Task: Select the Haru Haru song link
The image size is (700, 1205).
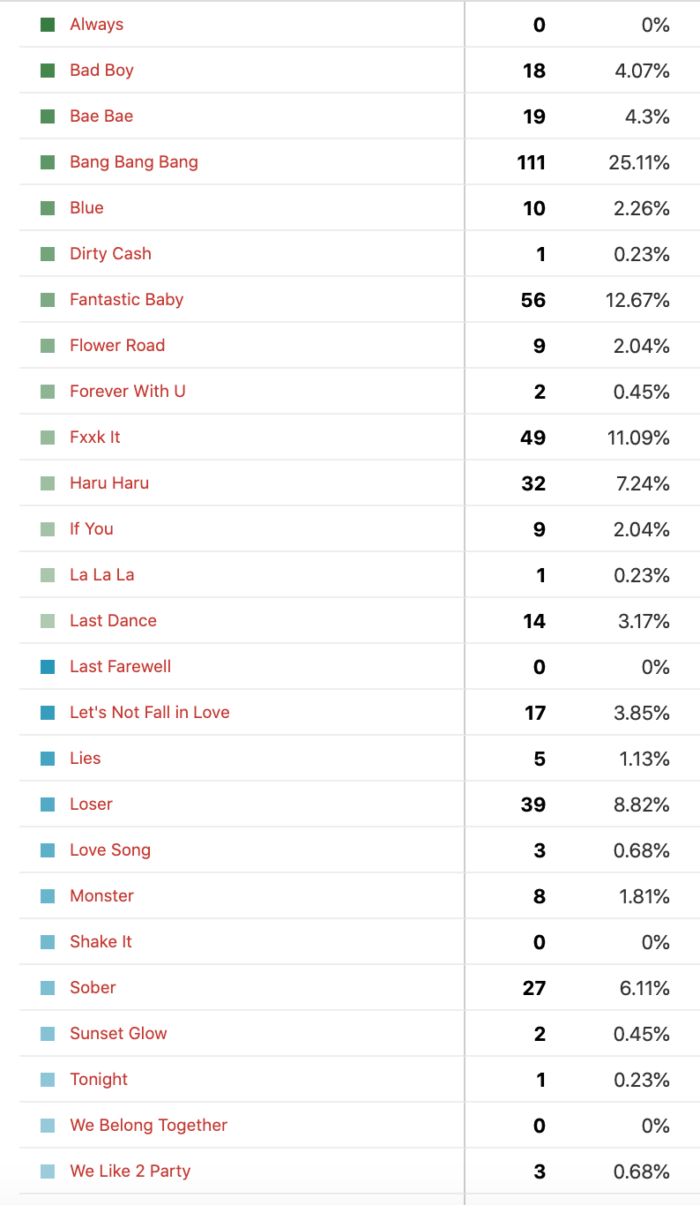Action: [x=109, y=483]
